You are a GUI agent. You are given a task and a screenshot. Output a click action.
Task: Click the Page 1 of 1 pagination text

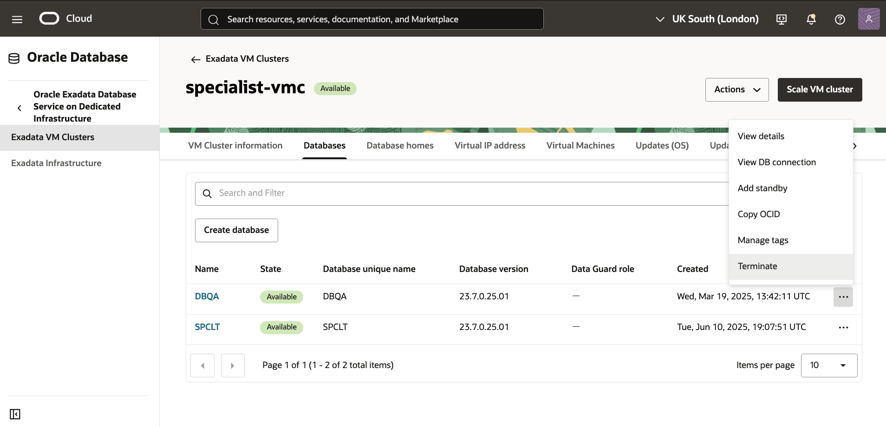click(x=328, y=365)
